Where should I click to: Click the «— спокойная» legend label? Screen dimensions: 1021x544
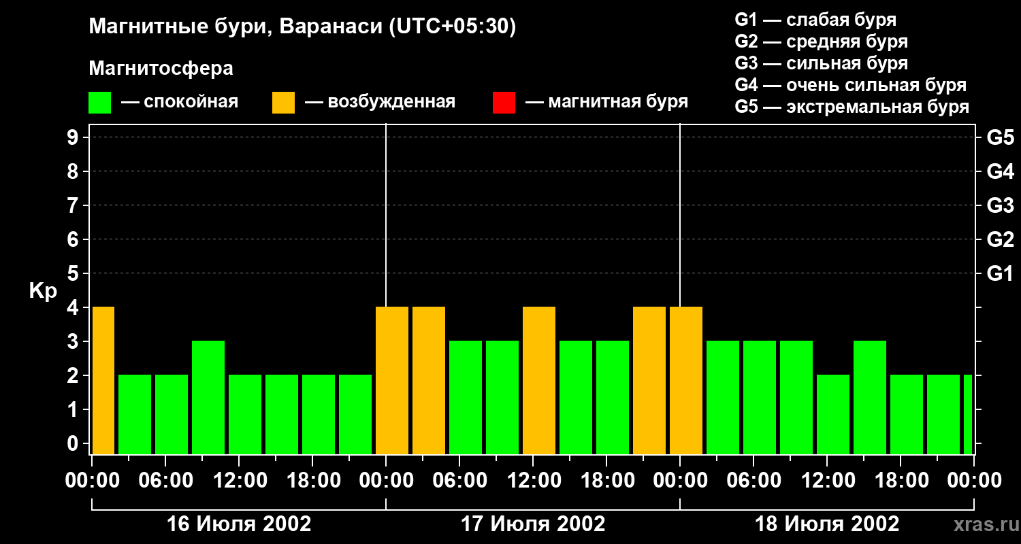point(180,102)
